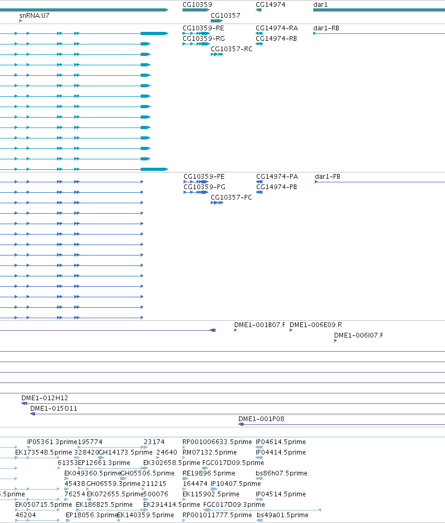Select EST label 328420
The image size is (445, 523).
tap(86, 452)
